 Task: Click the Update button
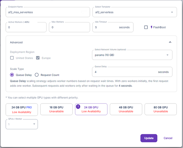pyautogui.click(x=149, y=138)
